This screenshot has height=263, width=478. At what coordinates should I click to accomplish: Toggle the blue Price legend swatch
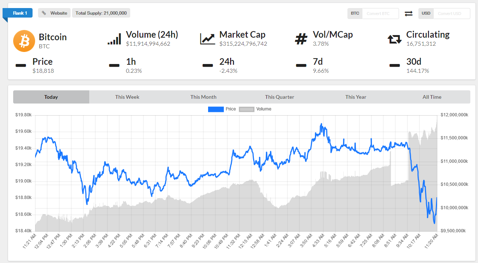[216, 109]
